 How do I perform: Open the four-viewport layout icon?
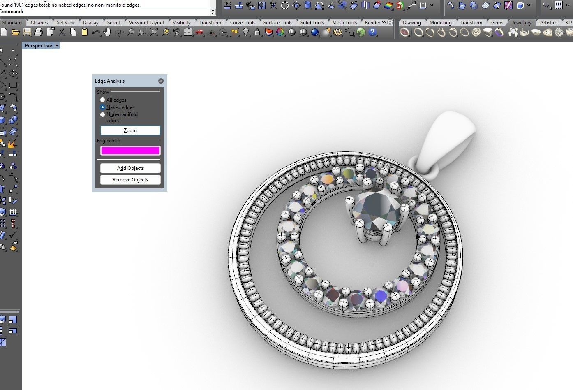[188, 32]
